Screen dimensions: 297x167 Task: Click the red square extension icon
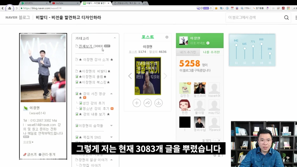coord(283,8)
